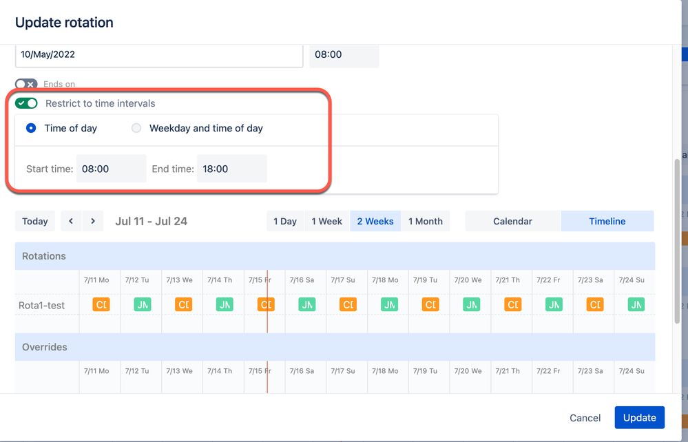
Task: Click the Overrides section header
Action: [x=335, y=347]
